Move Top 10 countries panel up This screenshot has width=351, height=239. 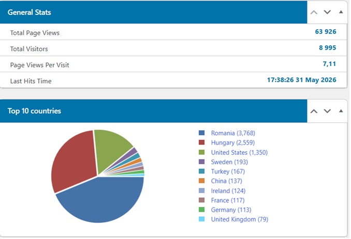click(x=315, y=111)
